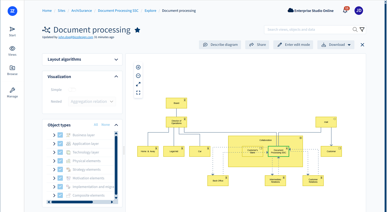Zoom in on the diagram
The image size is (387, 212).
[138, 67]
